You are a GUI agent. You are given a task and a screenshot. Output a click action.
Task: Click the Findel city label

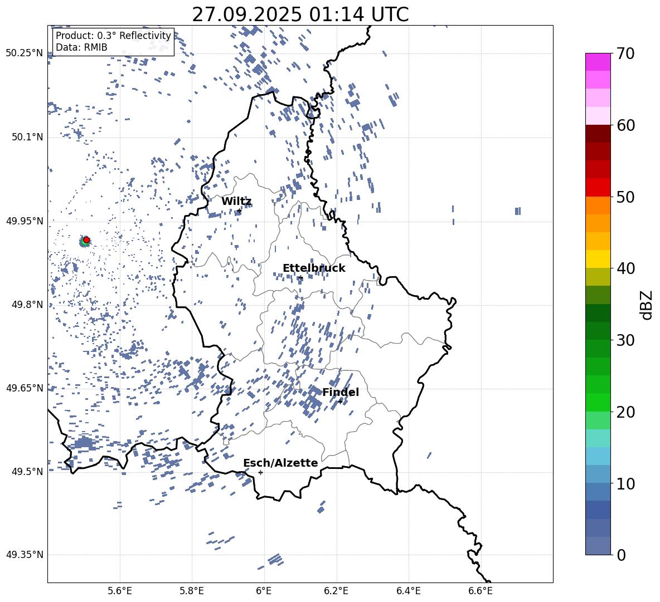[341, 392]
